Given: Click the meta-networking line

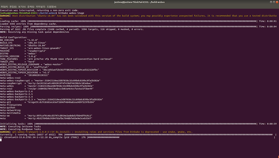Looking at the screenshot, I should 10,110.
